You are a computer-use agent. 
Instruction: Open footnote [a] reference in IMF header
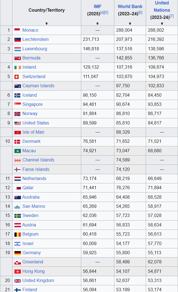[102, 13]
